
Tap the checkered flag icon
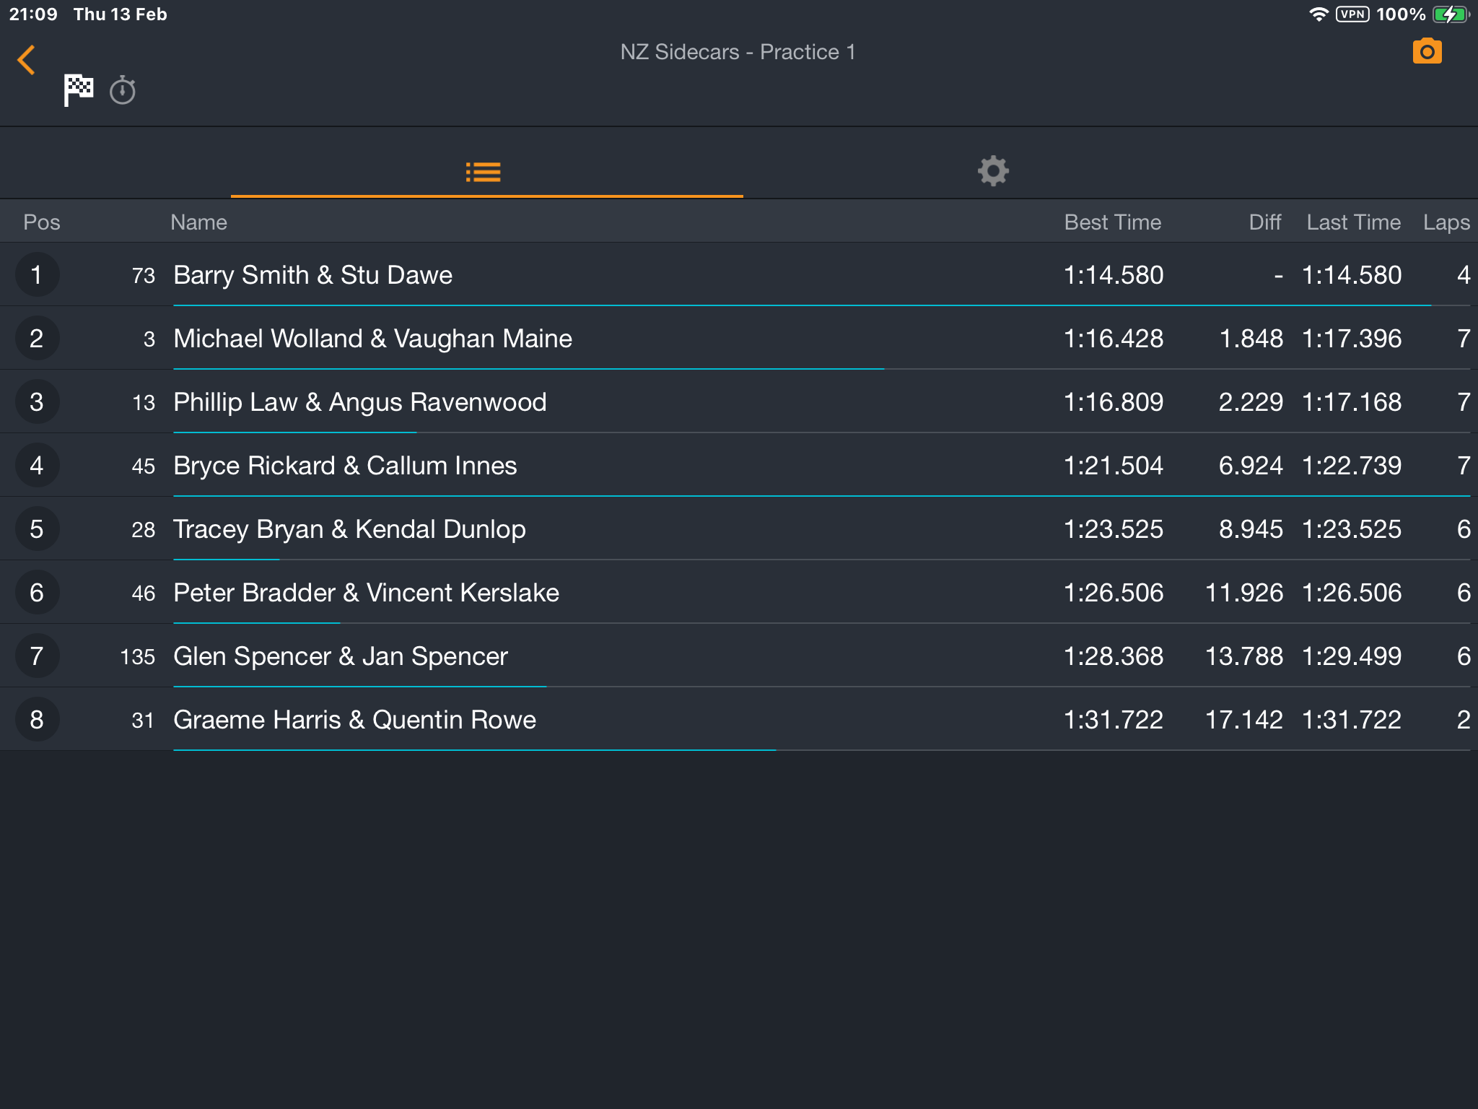(x=79, y=90)
